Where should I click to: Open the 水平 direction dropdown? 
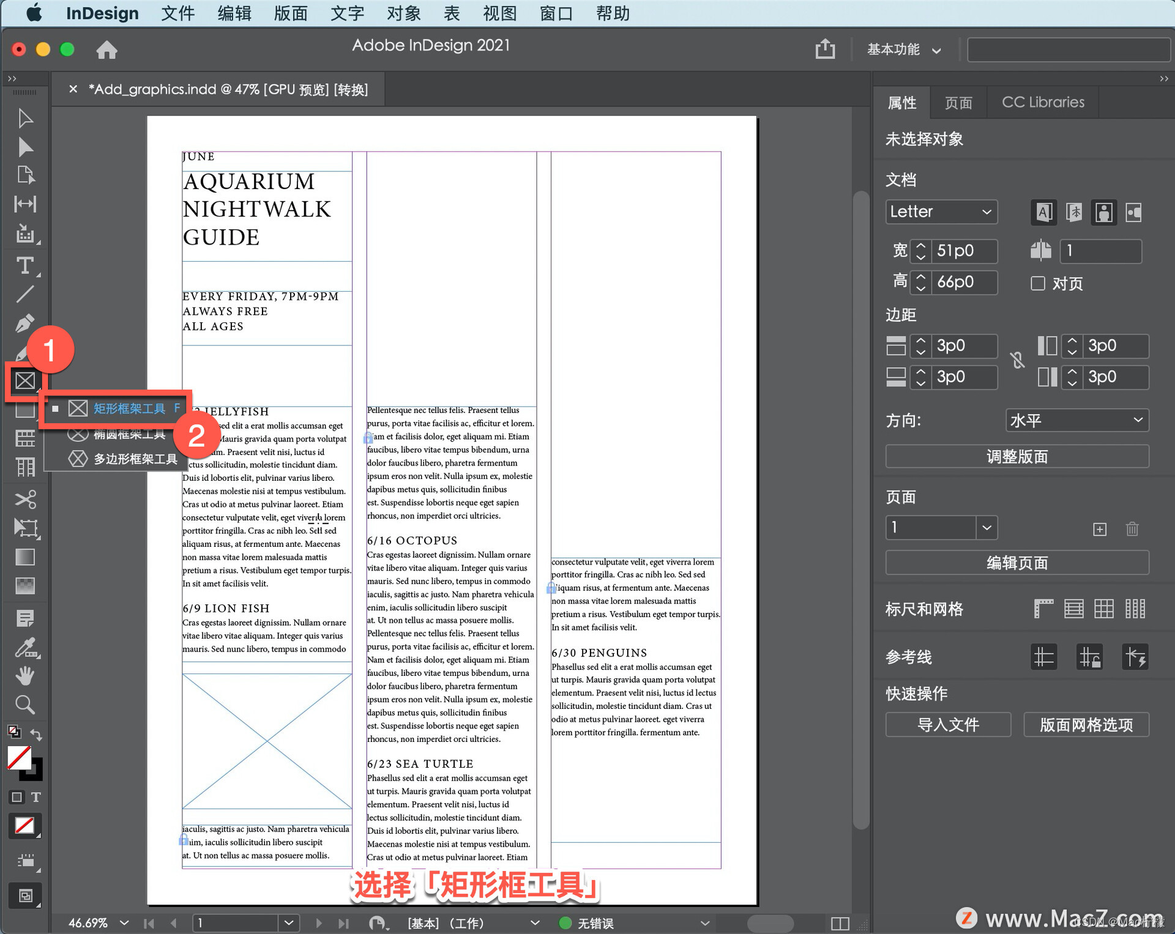1076,420
